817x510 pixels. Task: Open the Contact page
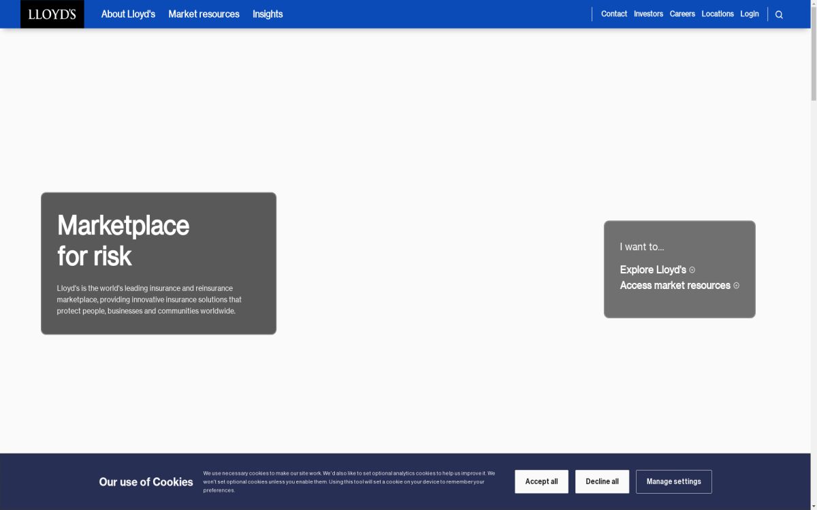point(613,14)
